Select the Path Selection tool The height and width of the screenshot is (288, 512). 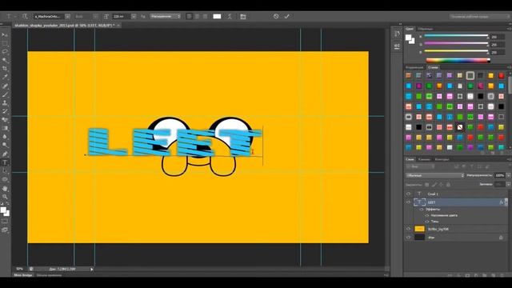(5, 170)
